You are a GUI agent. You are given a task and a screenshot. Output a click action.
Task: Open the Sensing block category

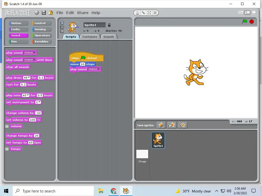42,29
